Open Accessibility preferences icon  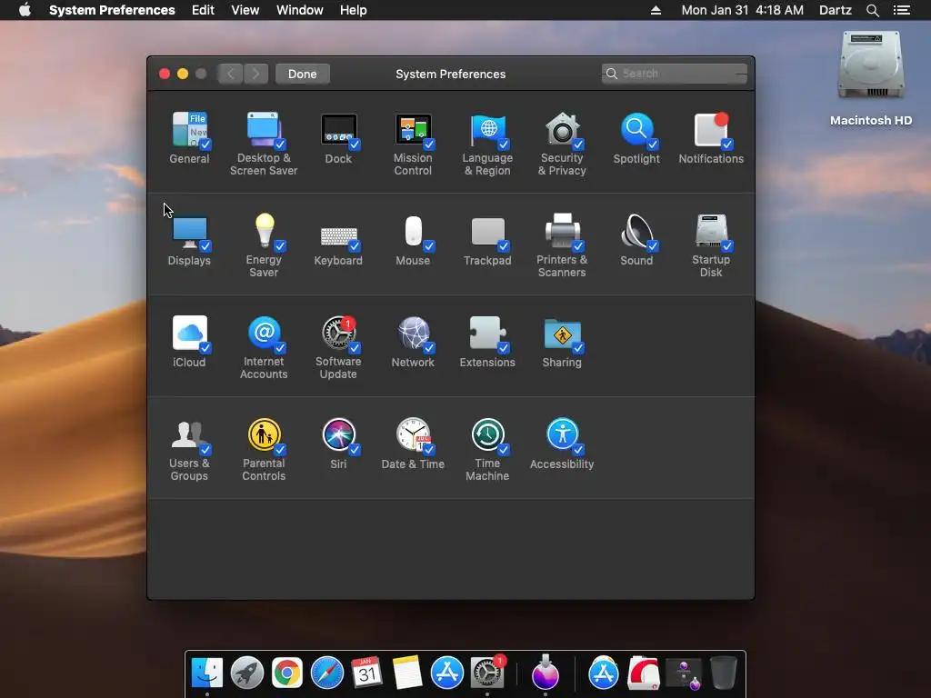pos(562,435)
